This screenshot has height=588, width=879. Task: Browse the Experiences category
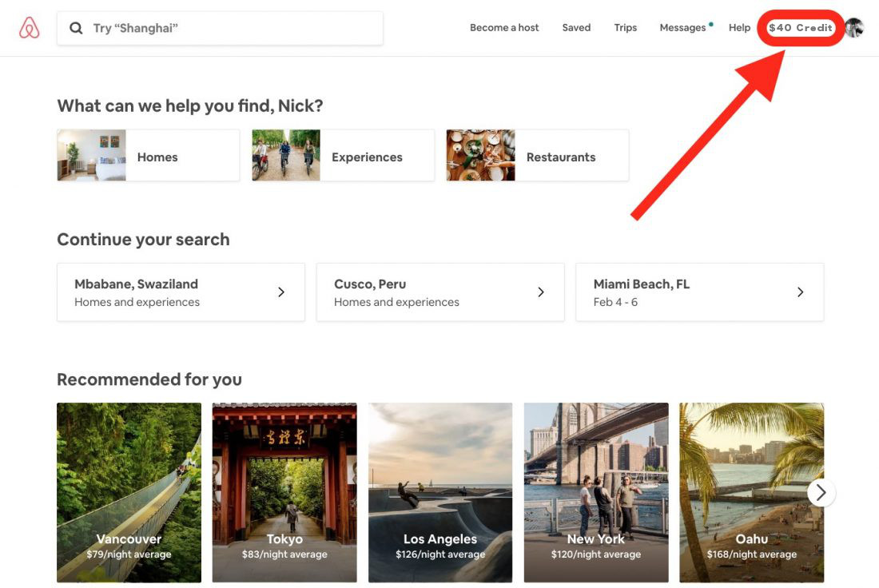pyautogui.click(x=343, y=155)
